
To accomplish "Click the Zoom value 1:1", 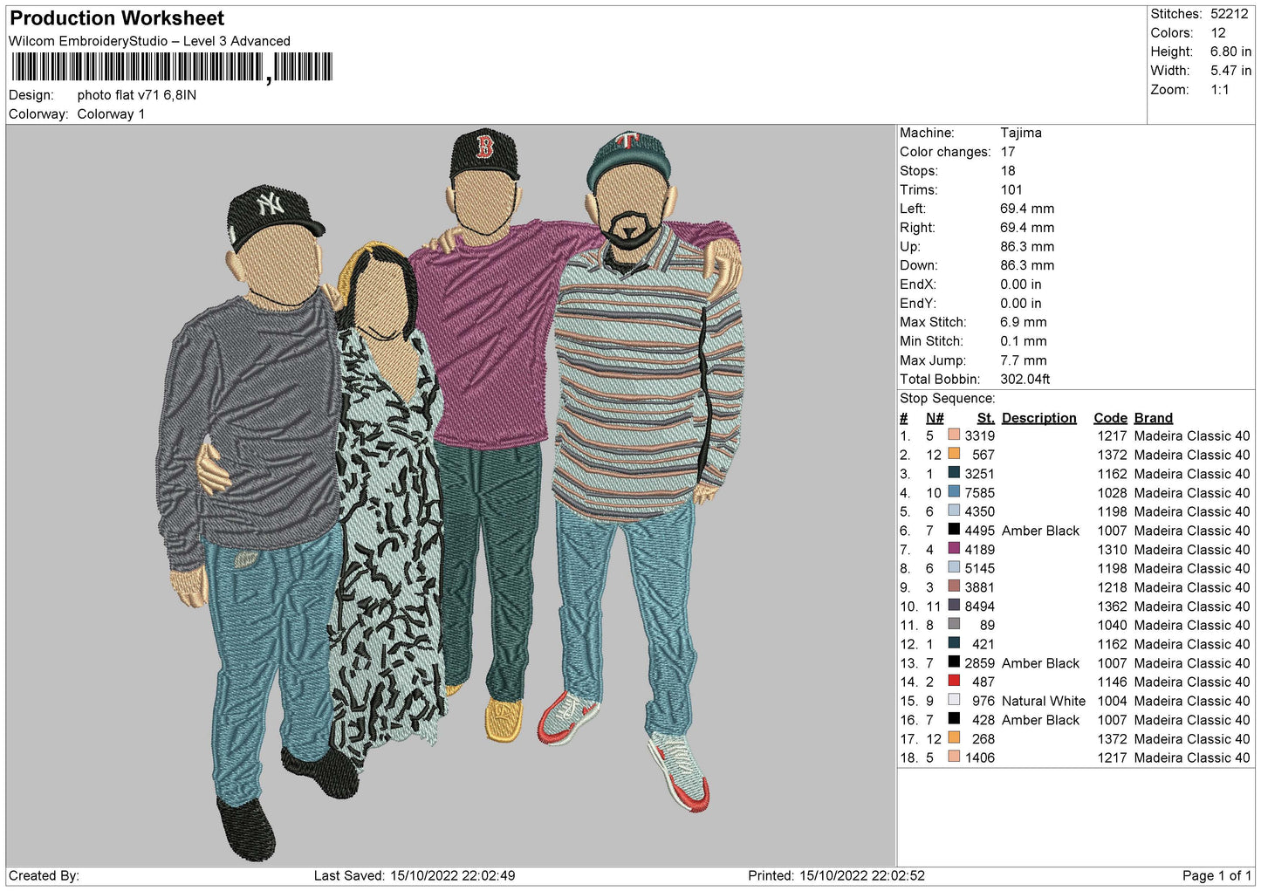I will [x=1219, y=90].
